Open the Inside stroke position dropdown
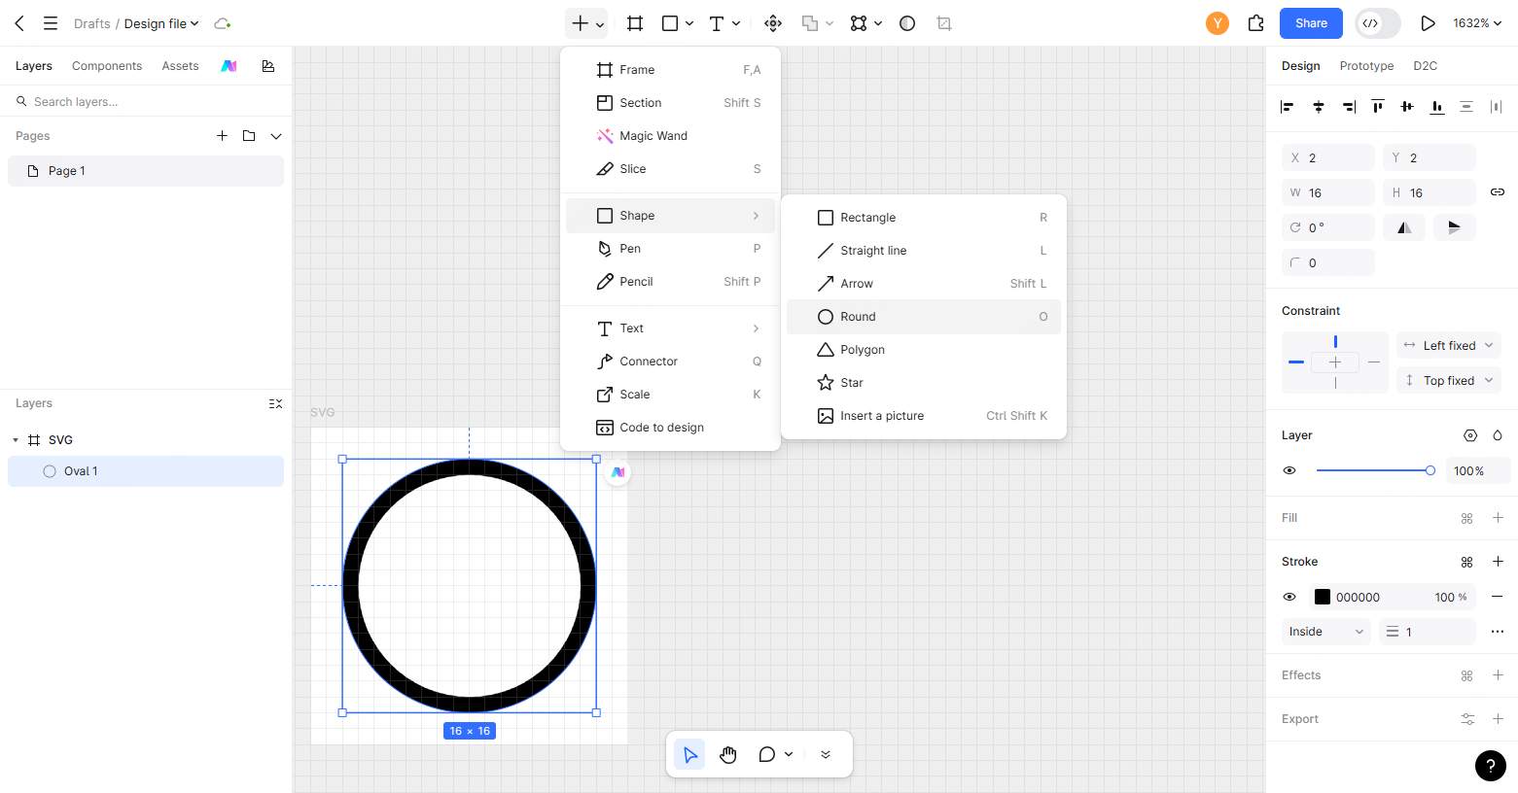 coord(1326,632)
